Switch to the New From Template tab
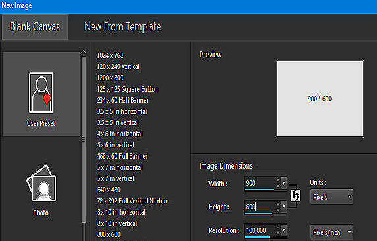This screenshot has height=241, width=377. (123, 27)
